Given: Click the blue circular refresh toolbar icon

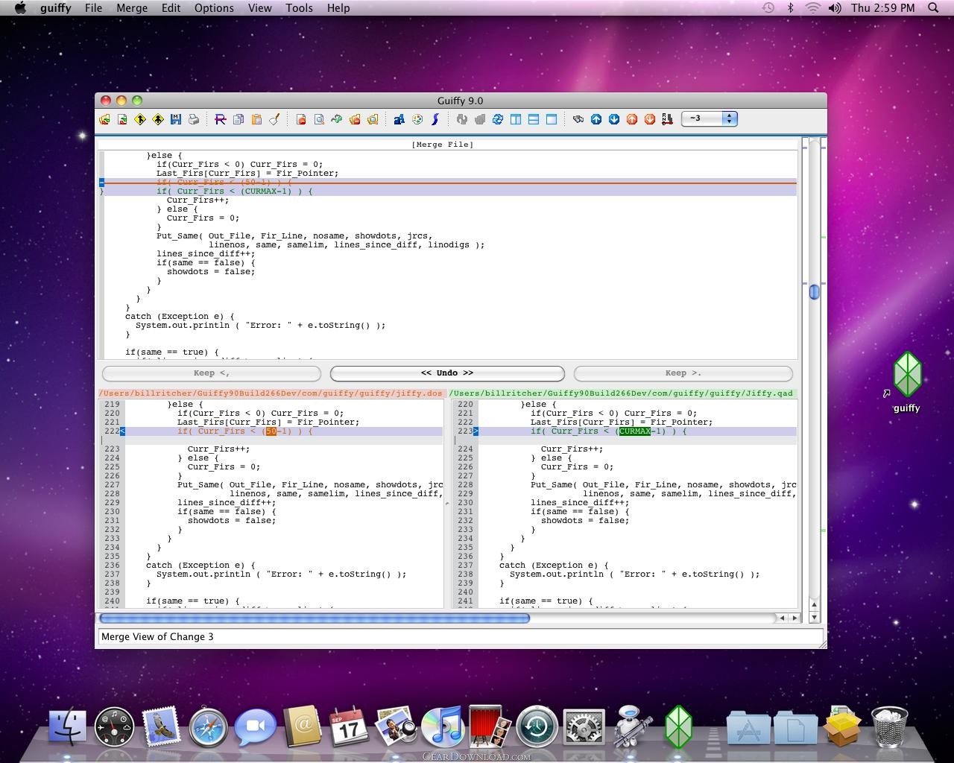Looking at the screenshot, I should click(x=498, y=119).
